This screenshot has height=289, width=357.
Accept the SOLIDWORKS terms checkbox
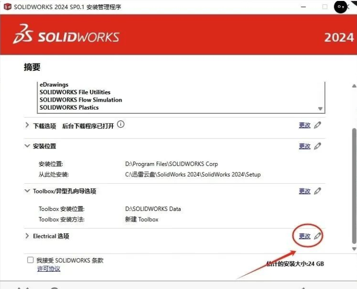[x=30, y=260]
